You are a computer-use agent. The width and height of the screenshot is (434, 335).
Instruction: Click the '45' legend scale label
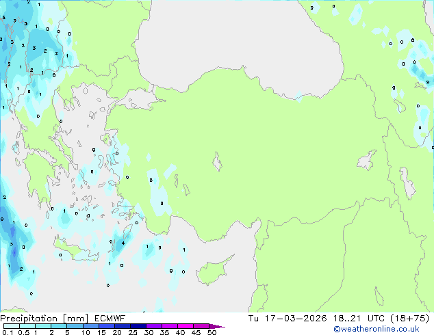click(x=196, y=332)
